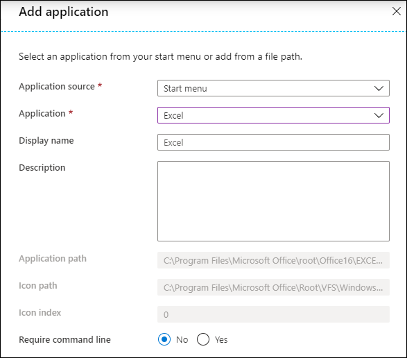Image resolution: width=407 pixels, height=358 pixels.
Task: Click the Display name label
Action: pos(46,141)
